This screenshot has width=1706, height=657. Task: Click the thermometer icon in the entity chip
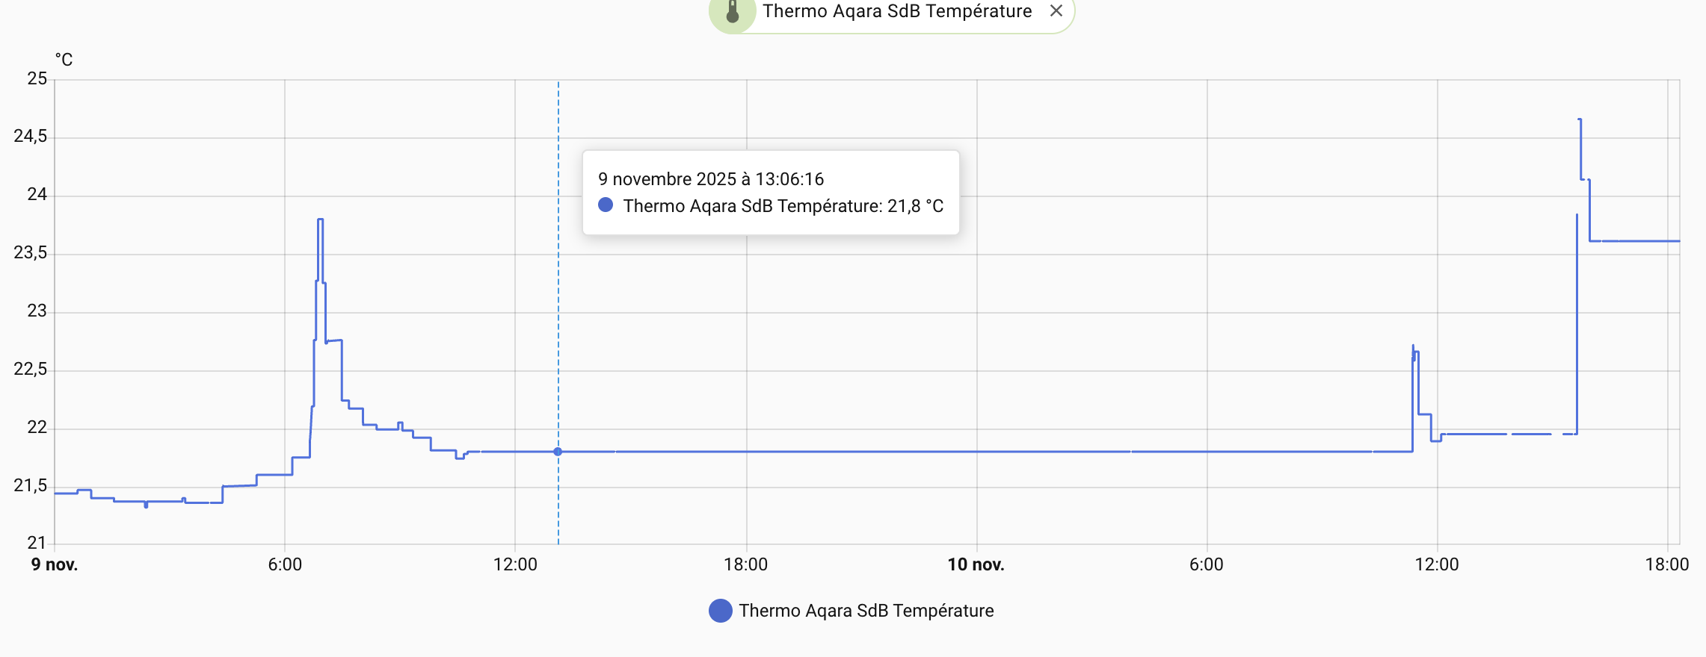(733, 12)
